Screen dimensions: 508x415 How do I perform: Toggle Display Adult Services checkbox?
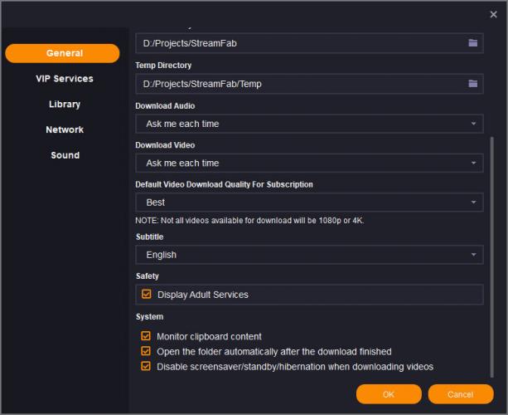(x=147, y=295)
